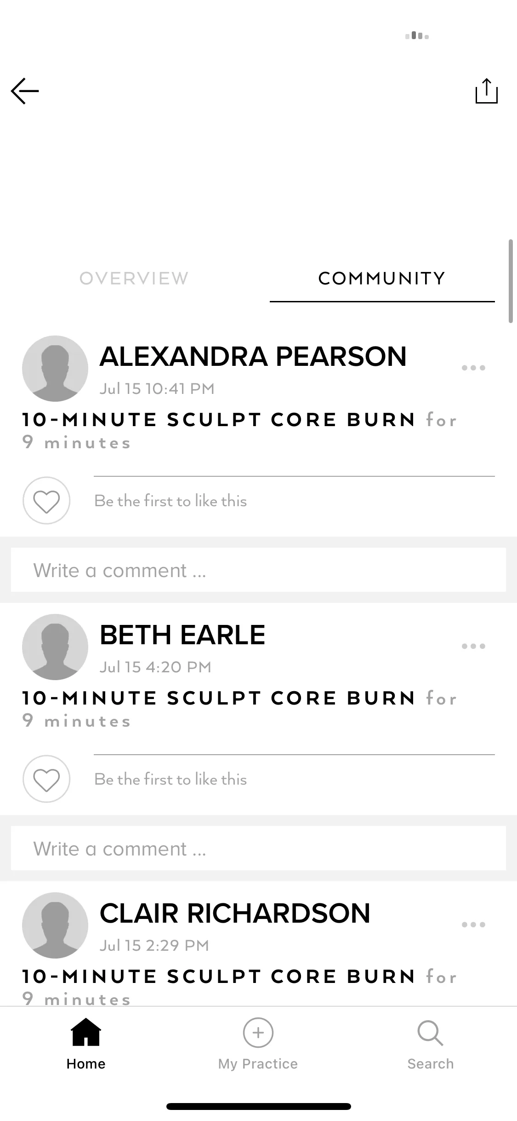Open Clair Richardson's name link
Viewport: 517px width, 1121px height.
[x=235, y=913]
